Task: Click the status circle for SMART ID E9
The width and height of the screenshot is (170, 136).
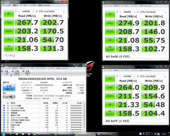Action: (x=4, y=122)
